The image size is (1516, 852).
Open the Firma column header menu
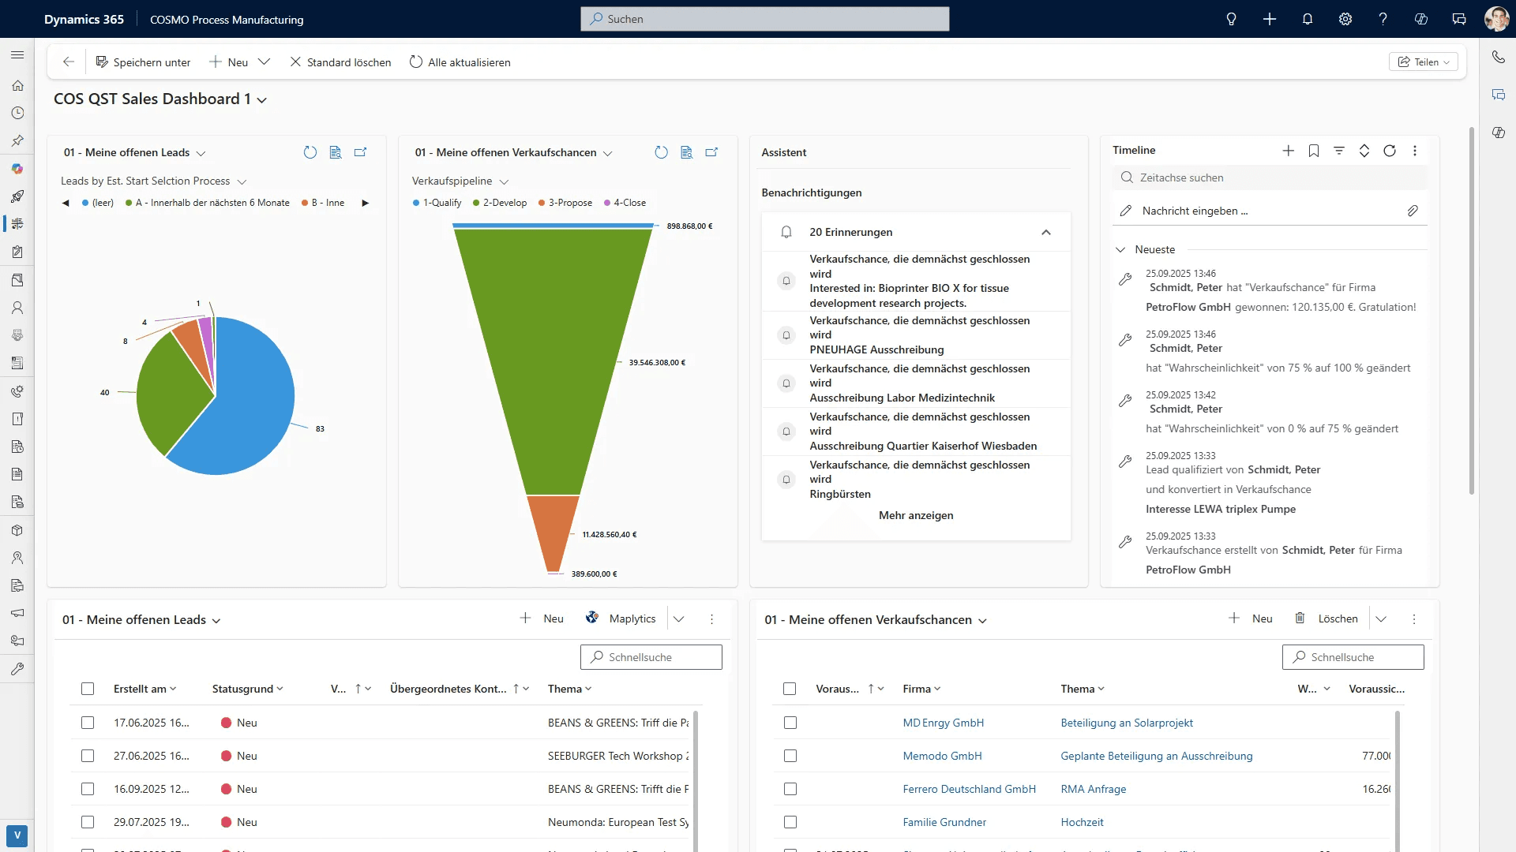point(922,689)
